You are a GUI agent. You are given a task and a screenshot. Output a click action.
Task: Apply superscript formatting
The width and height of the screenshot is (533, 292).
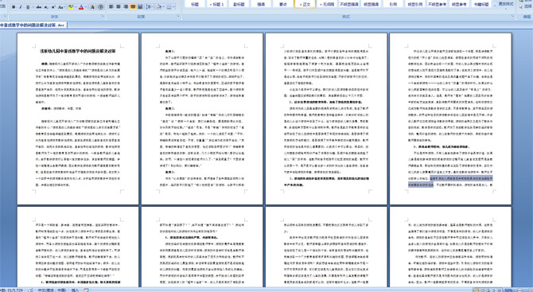(x=54, y=7)
